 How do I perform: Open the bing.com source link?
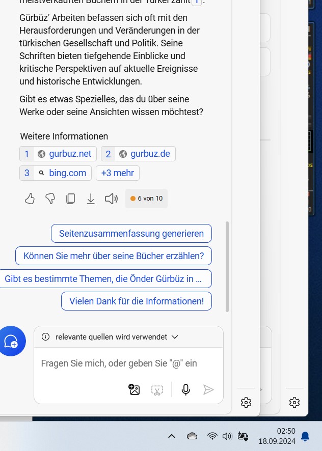pos(56,173)
